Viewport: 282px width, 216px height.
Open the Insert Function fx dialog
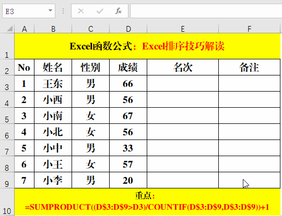[x=119, y=11]
